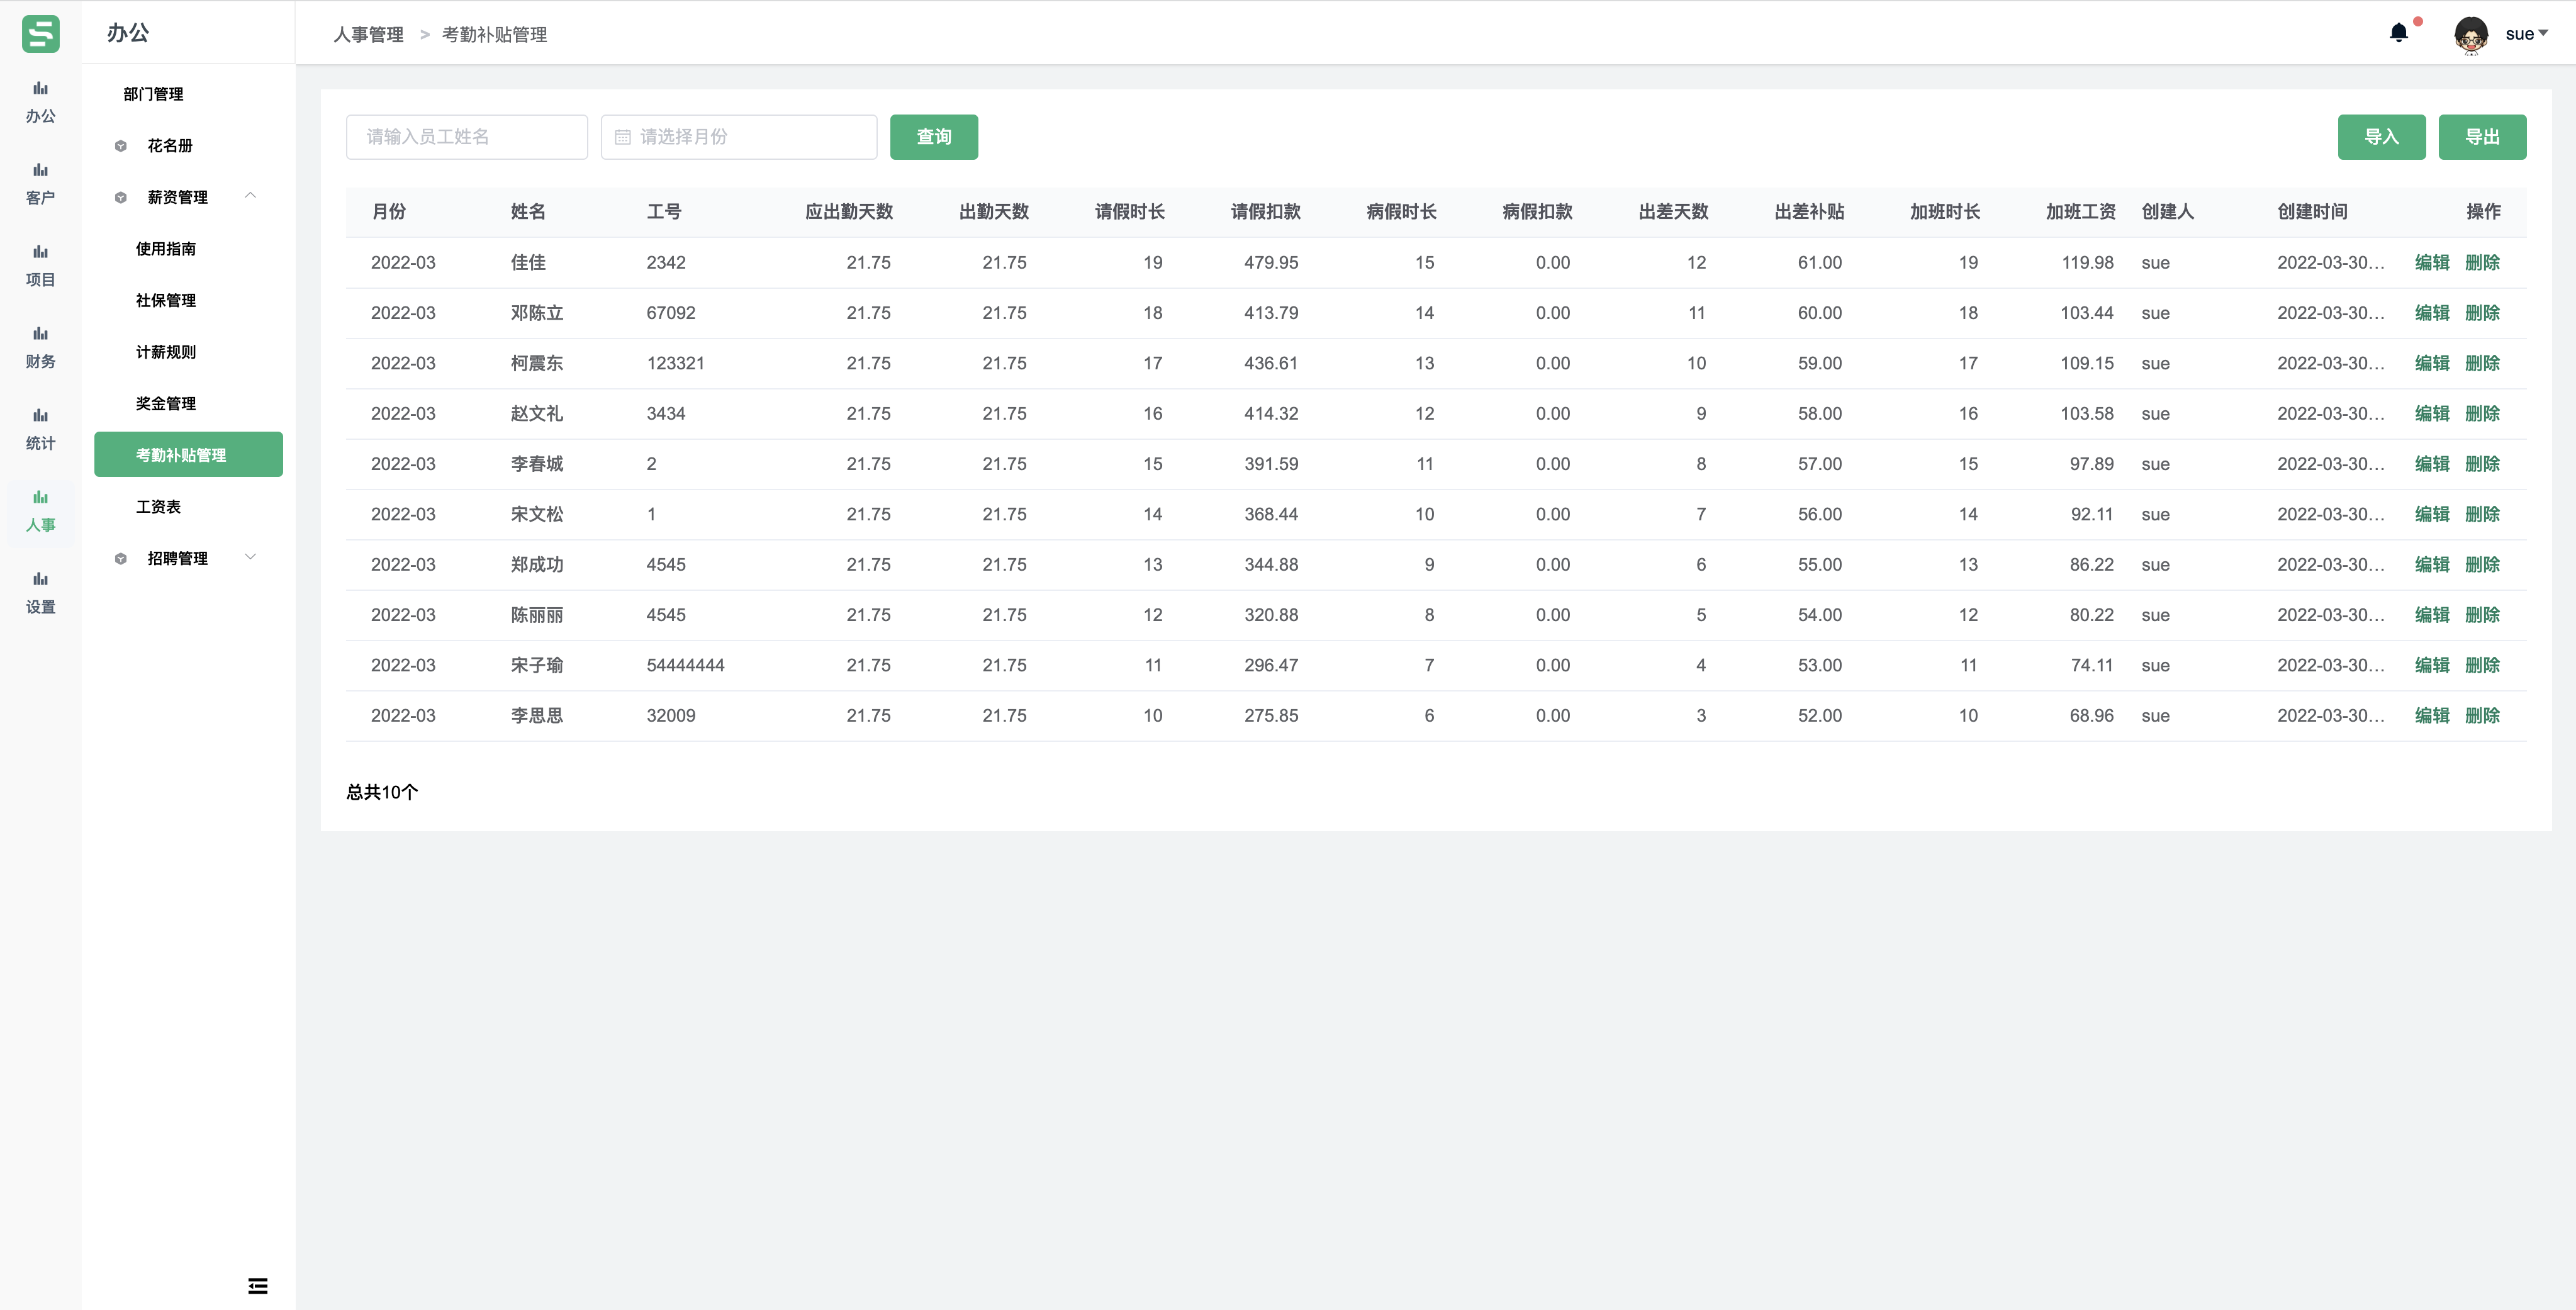Edit the record for 李春城
This screenshot has height=1310, width=2576.
click(x=2432, y=464)
